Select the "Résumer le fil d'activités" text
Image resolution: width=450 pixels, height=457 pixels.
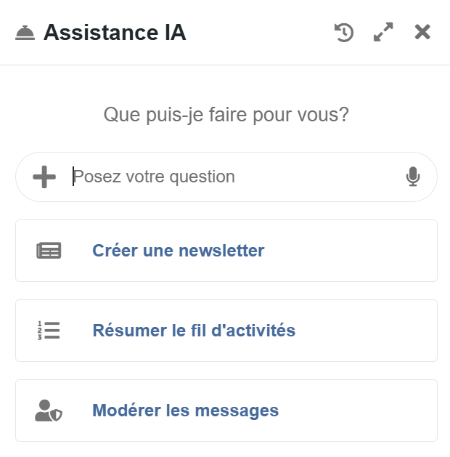(x=194, y=331)
